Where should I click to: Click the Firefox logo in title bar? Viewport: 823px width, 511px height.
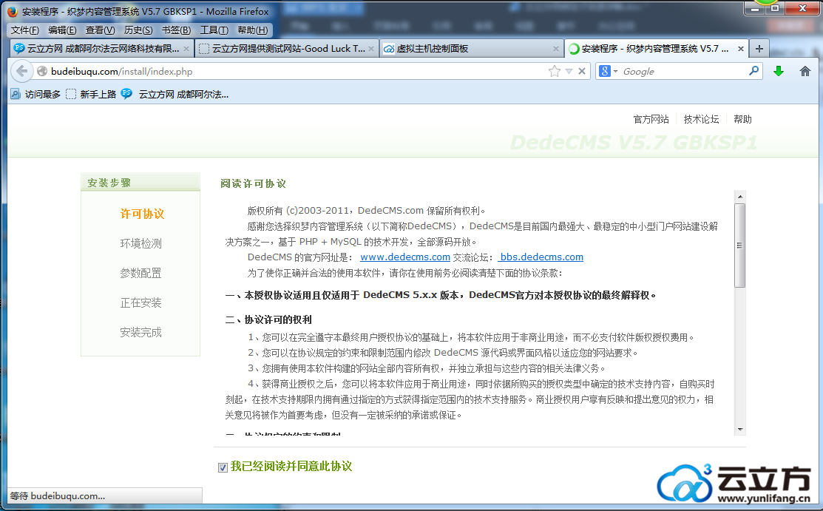(13, 12)
